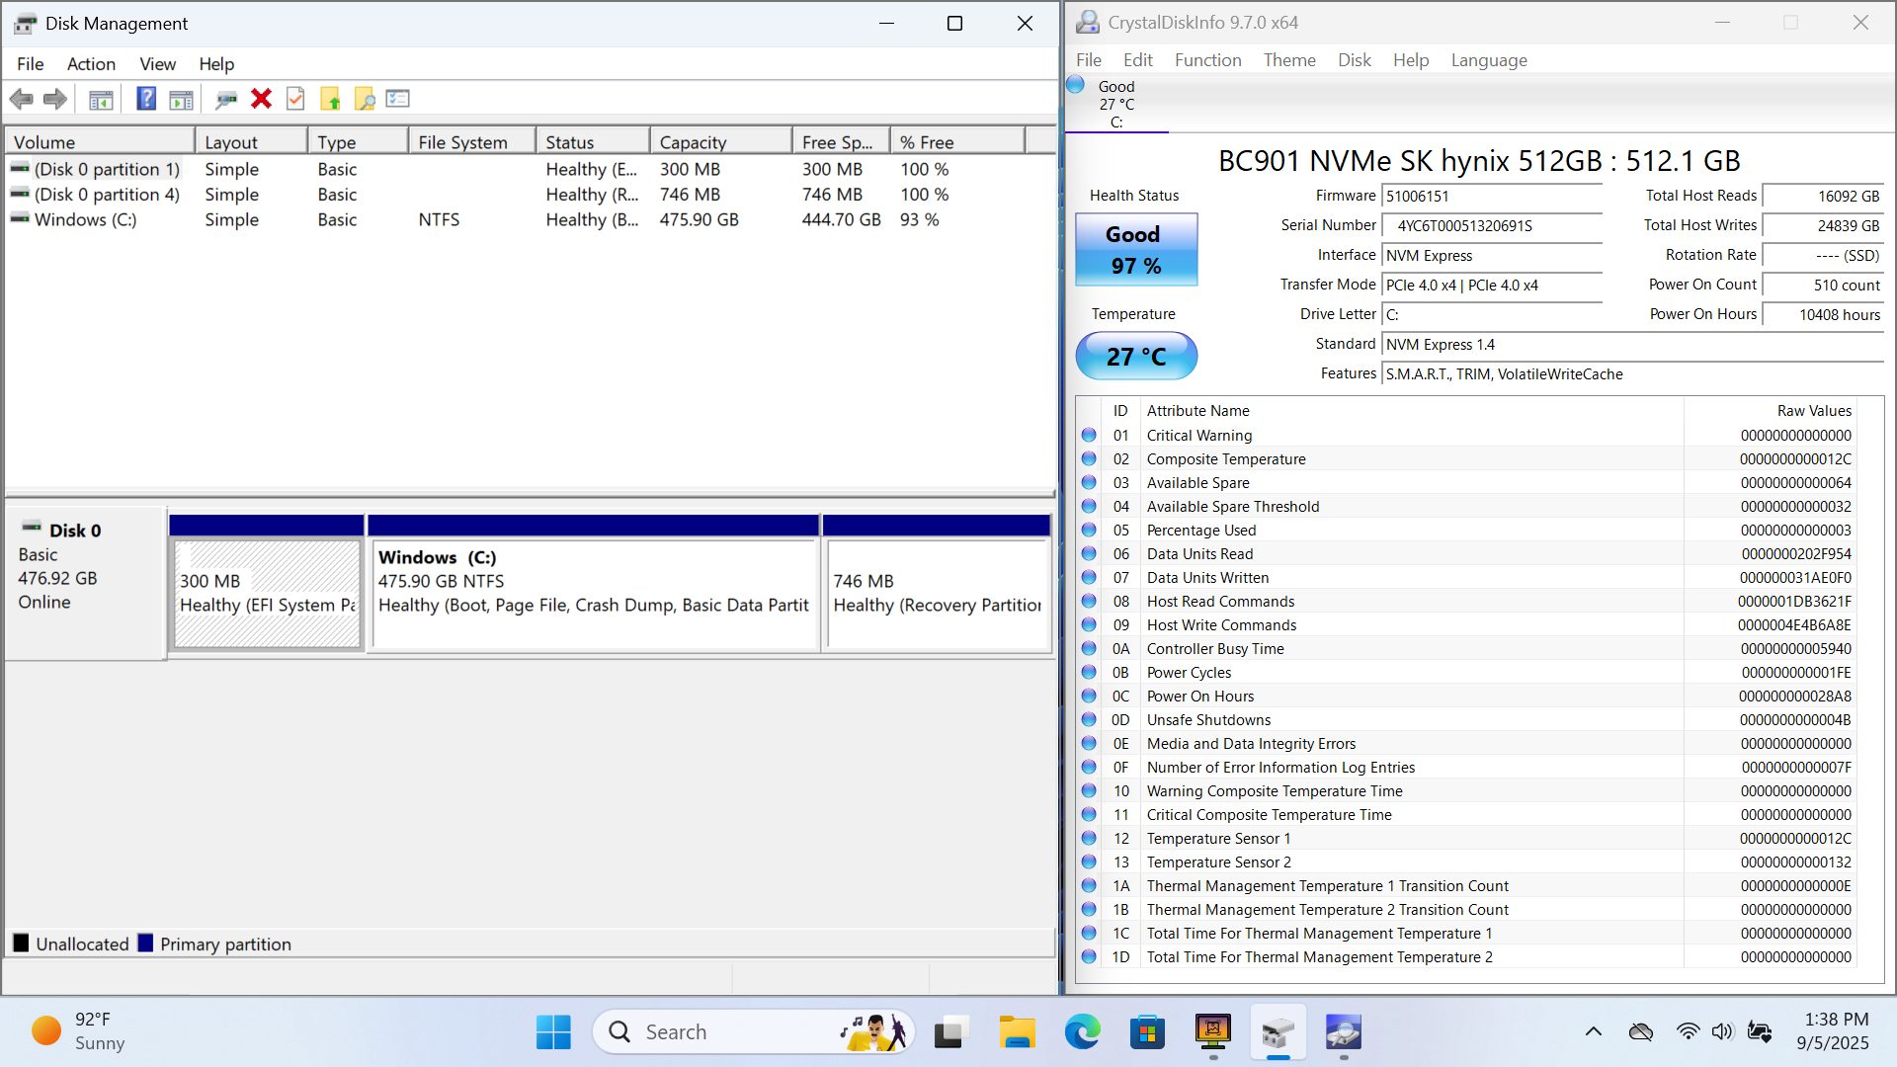Open the Edit menu in CrystalDiskInfo

[x=1137, y=59]
